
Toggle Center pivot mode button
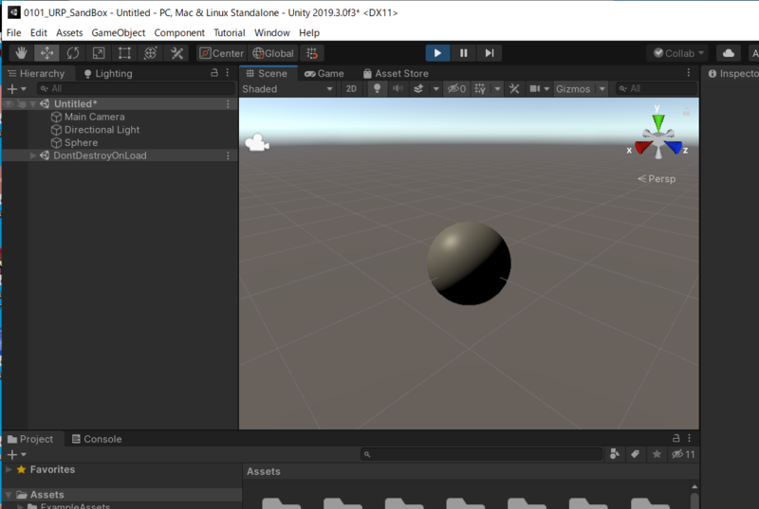tap(222, 53)
